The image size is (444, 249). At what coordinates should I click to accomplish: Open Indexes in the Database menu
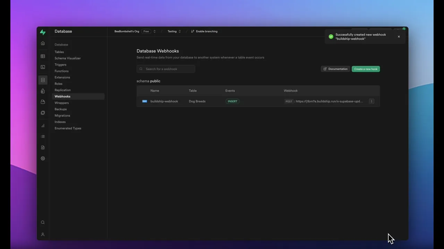click(x=60, y=122)
